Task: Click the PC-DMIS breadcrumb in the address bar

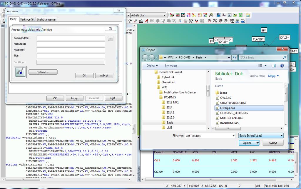Action: click(185, 57)
